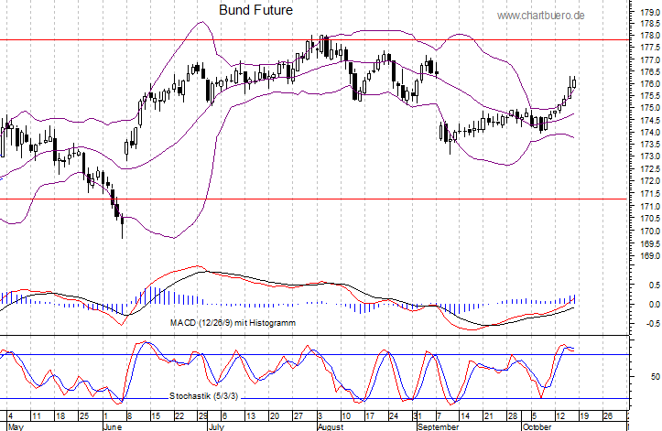The image size is (662, 431).
Task: Click the 176.5 price axis label
Action: click(x=650, y=71)
